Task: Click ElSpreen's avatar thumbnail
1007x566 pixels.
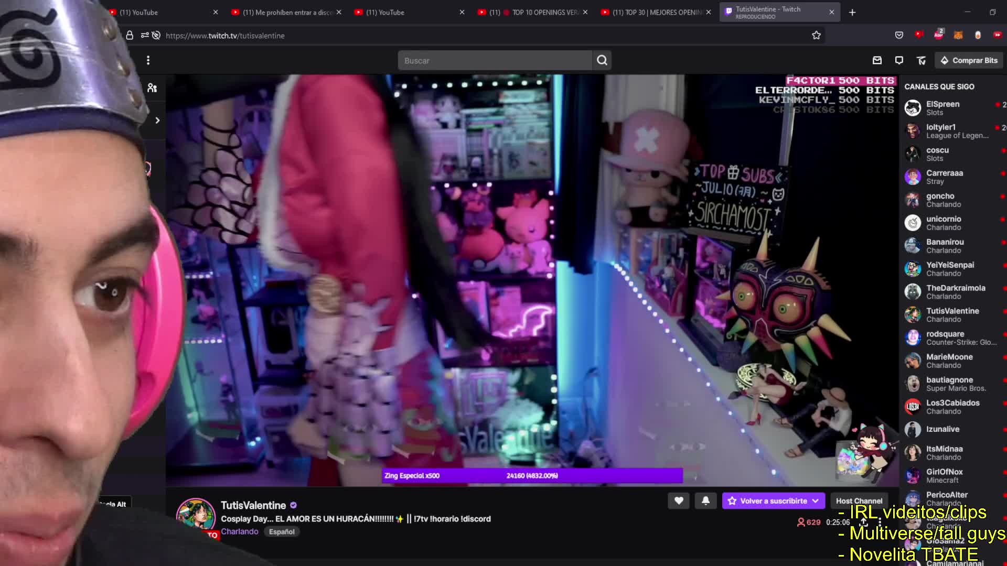Action: (x=913, y=108)
